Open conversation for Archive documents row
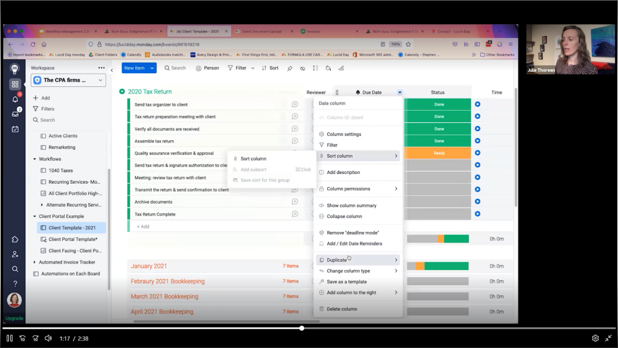Viewport: 618px width, 348px height. coord(295,202)
